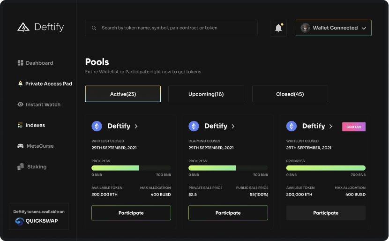Image resolution: width=389 pixels, height=241 pixels.
Task: Open Sold Out pool via its chevron
Action: pos(331,126)
